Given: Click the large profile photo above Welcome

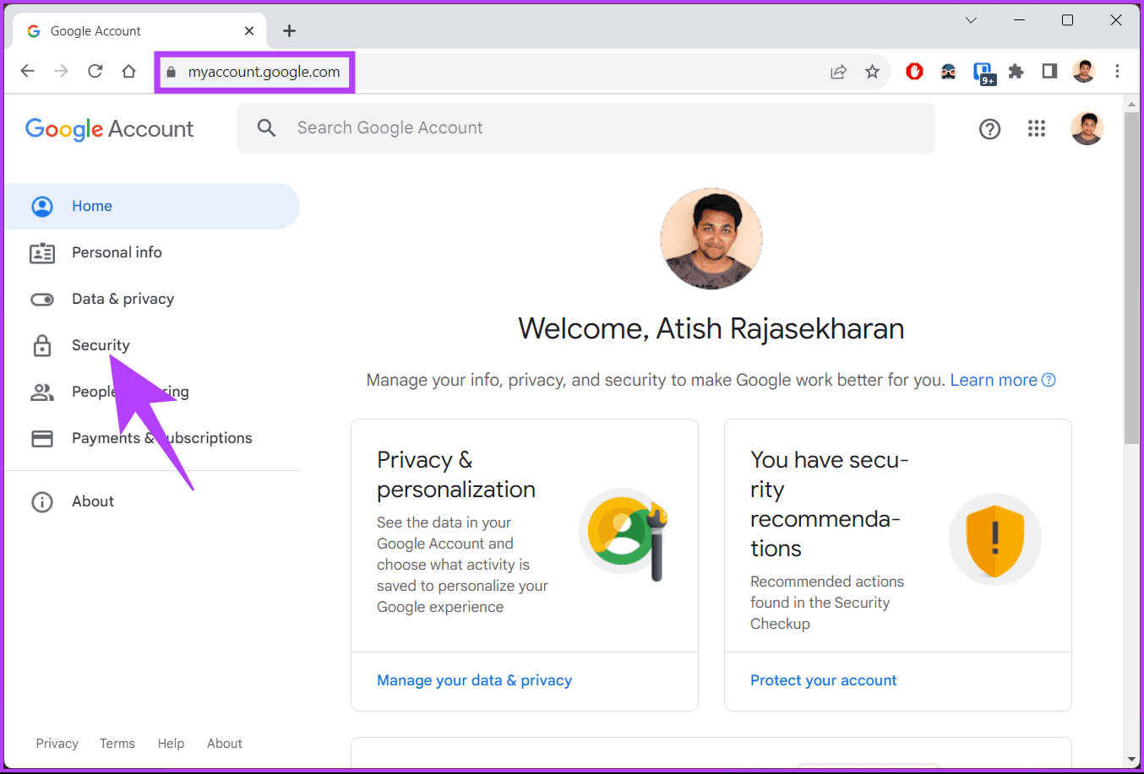Looking at the screenshot, I should click(711, 239).
